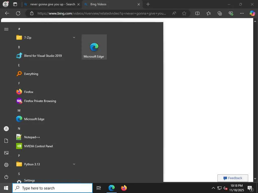The width and height of the screenshot is (258, 193).
Task: Jump to letter P header in app list
Action: [x=19, y=156]
